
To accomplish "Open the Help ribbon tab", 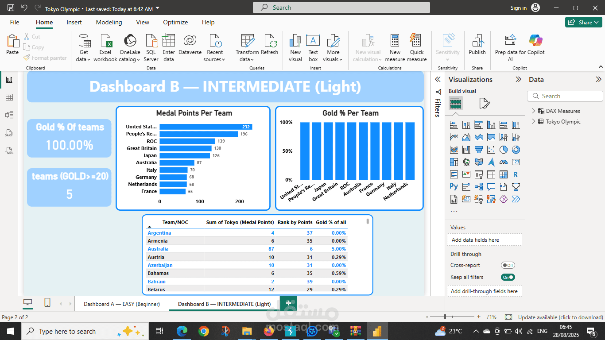I will tap(208, 22).
